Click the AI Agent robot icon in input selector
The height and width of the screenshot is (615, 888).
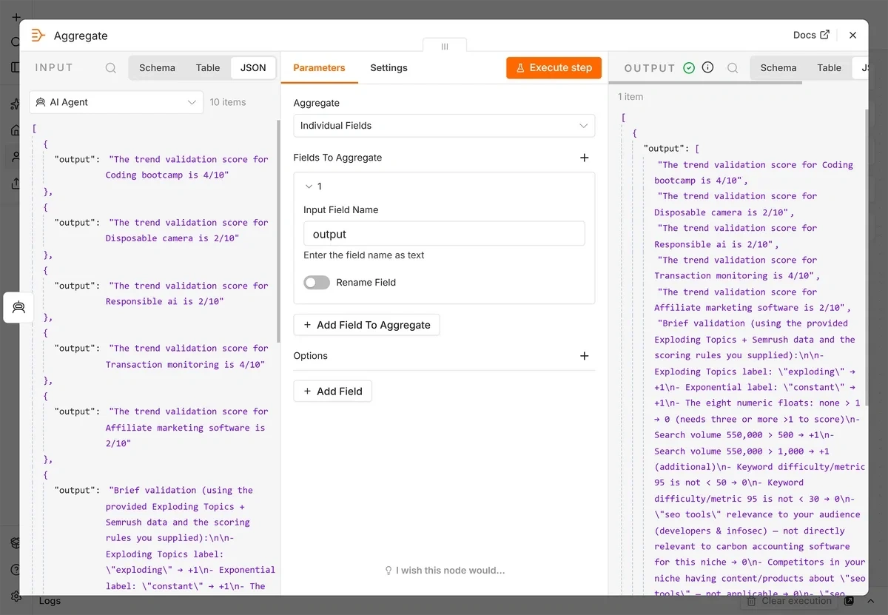pos(41,102)
